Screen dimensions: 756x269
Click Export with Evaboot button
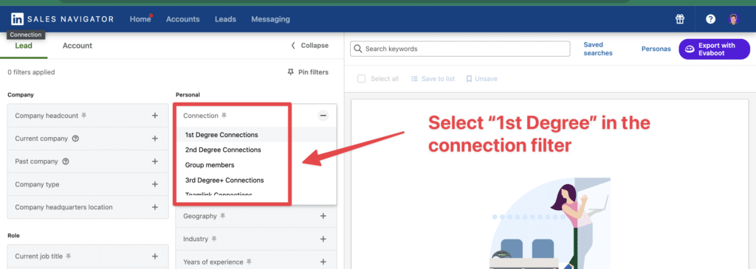click(x=714, y=49)
